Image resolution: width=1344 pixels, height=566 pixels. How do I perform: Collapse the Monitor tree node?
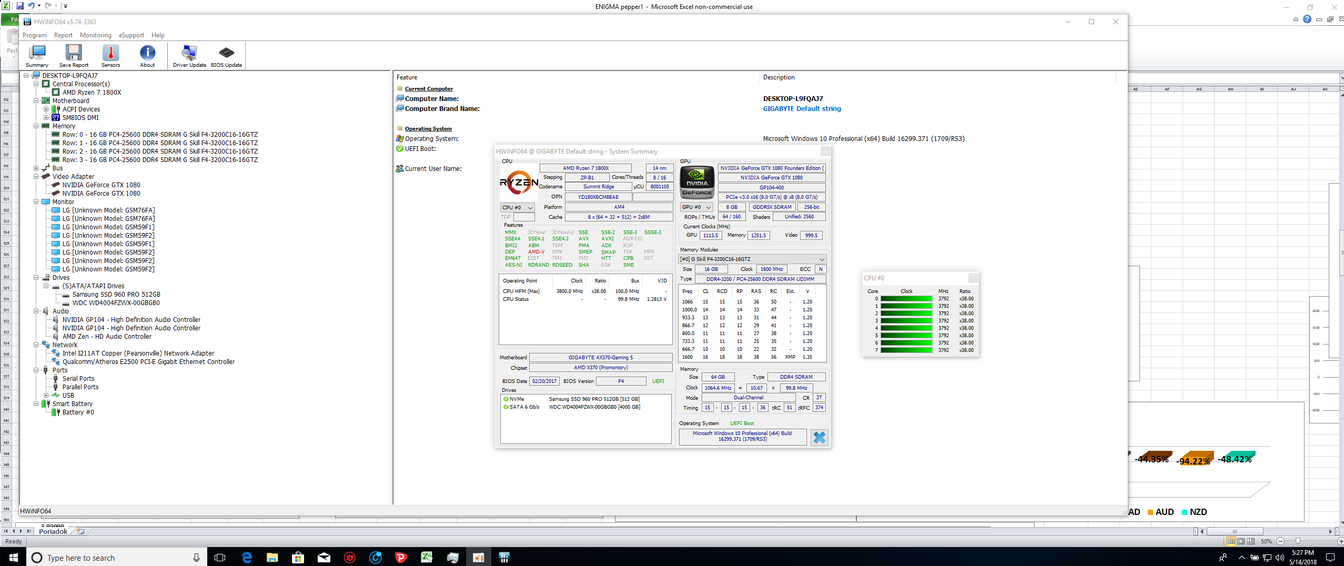tap(36, 201)
